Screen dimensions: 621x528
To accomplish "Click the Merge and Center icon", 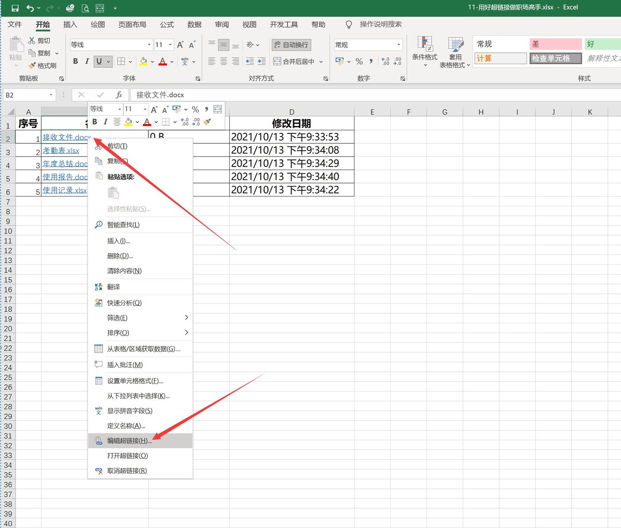I will click(277, 62).
